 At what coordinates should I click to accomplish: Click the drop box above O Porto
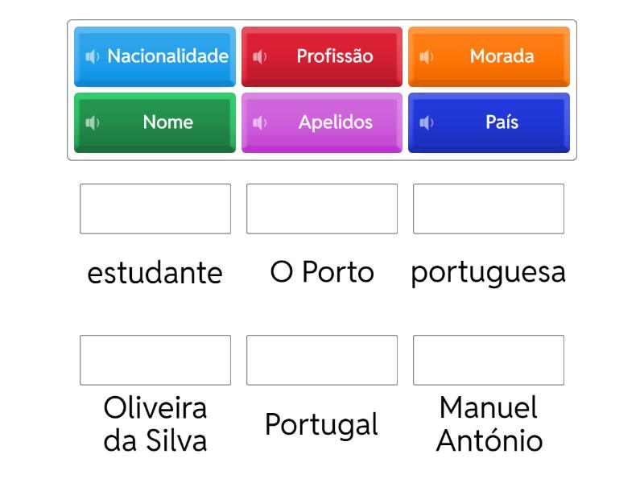pyautogui.click(x=322, y=208)
